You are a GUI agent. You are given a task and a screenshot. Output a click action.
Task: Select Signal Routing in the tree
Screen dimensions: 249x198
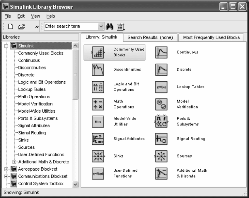point(32,133)
